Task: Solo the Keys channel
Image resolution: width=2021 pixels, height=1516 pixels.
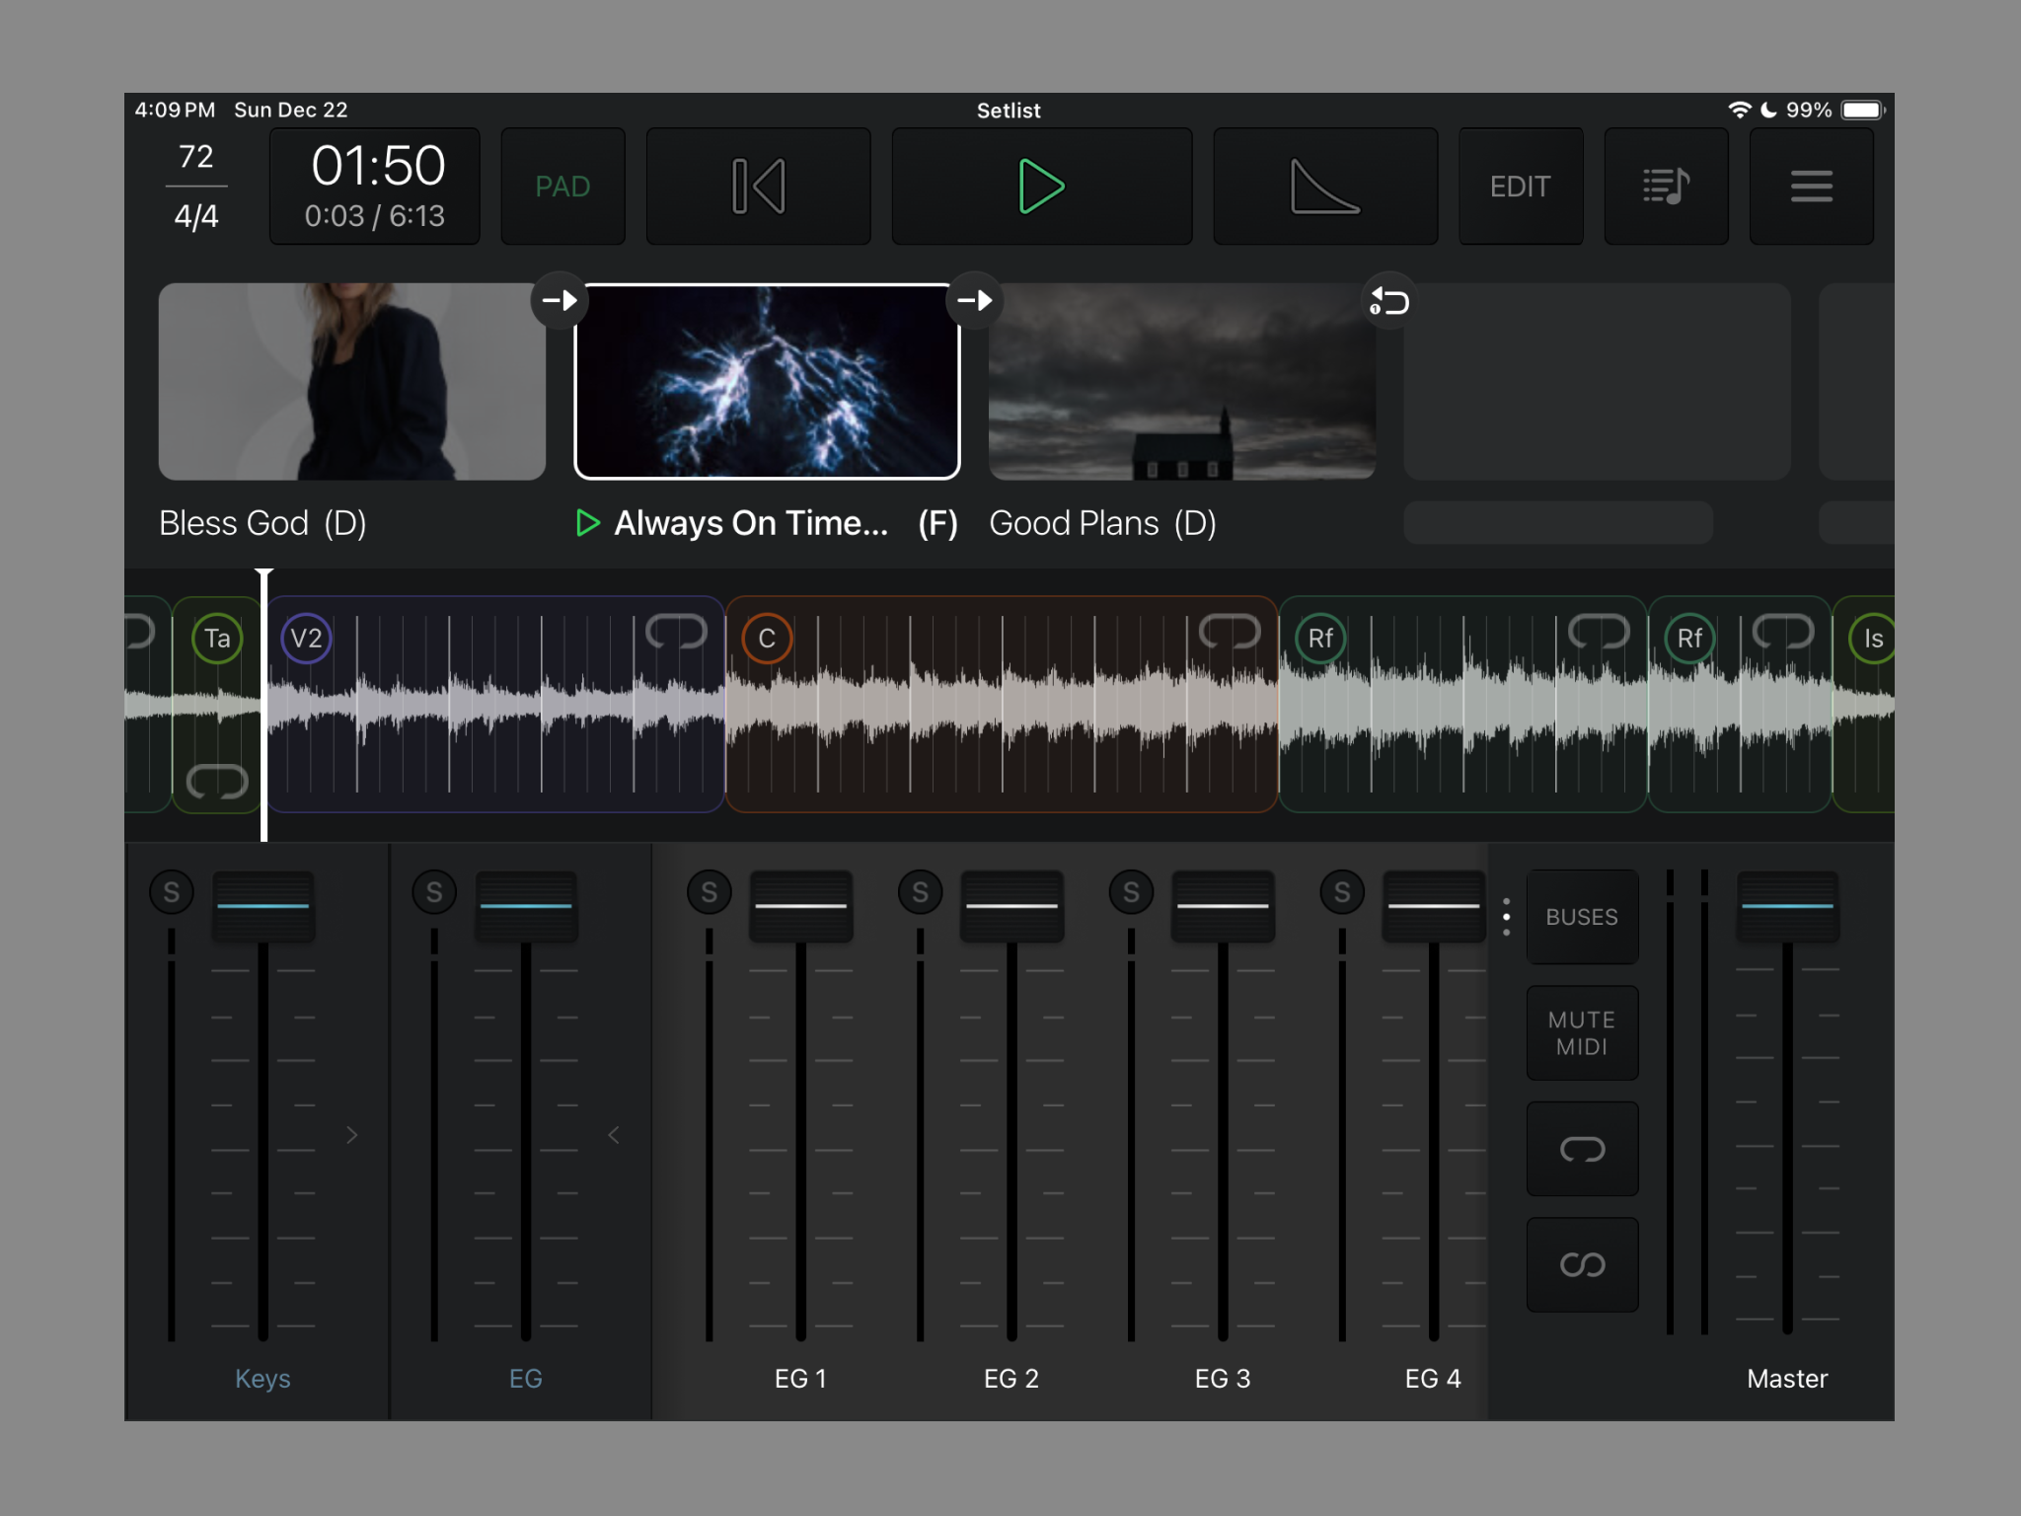Action: [173, 891]
